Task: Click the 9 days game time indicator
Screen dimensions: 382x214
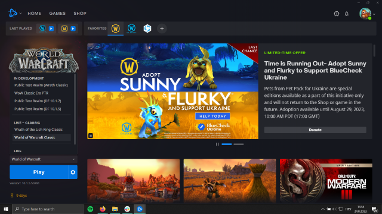Action: coord(19,196)
